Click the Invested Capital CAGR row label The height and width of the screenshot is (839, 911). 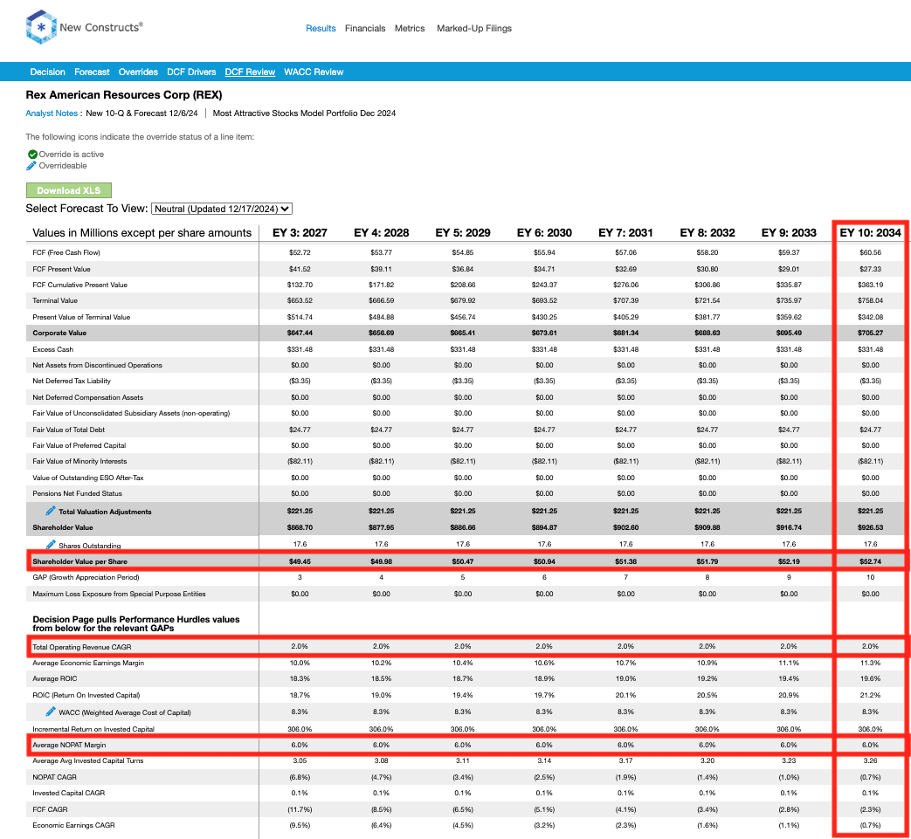click(68, 793)
